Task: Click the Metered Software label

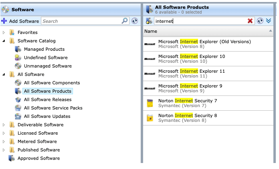Action: [37, 141]
